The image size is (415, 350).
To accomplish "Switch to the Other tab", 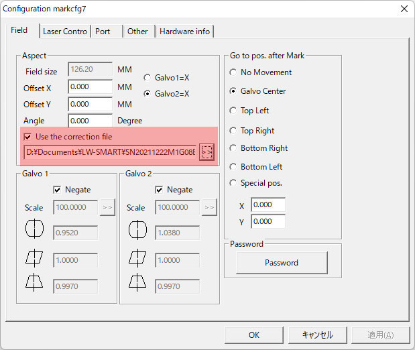I will point(139,32).
